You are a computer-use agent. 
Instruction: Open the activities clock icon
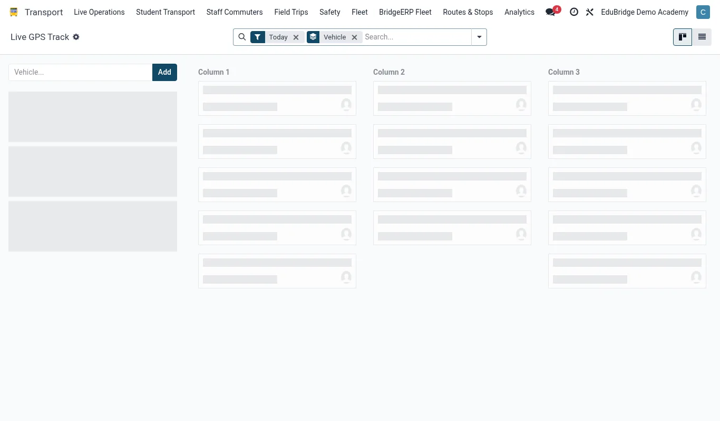coord(574,12)
